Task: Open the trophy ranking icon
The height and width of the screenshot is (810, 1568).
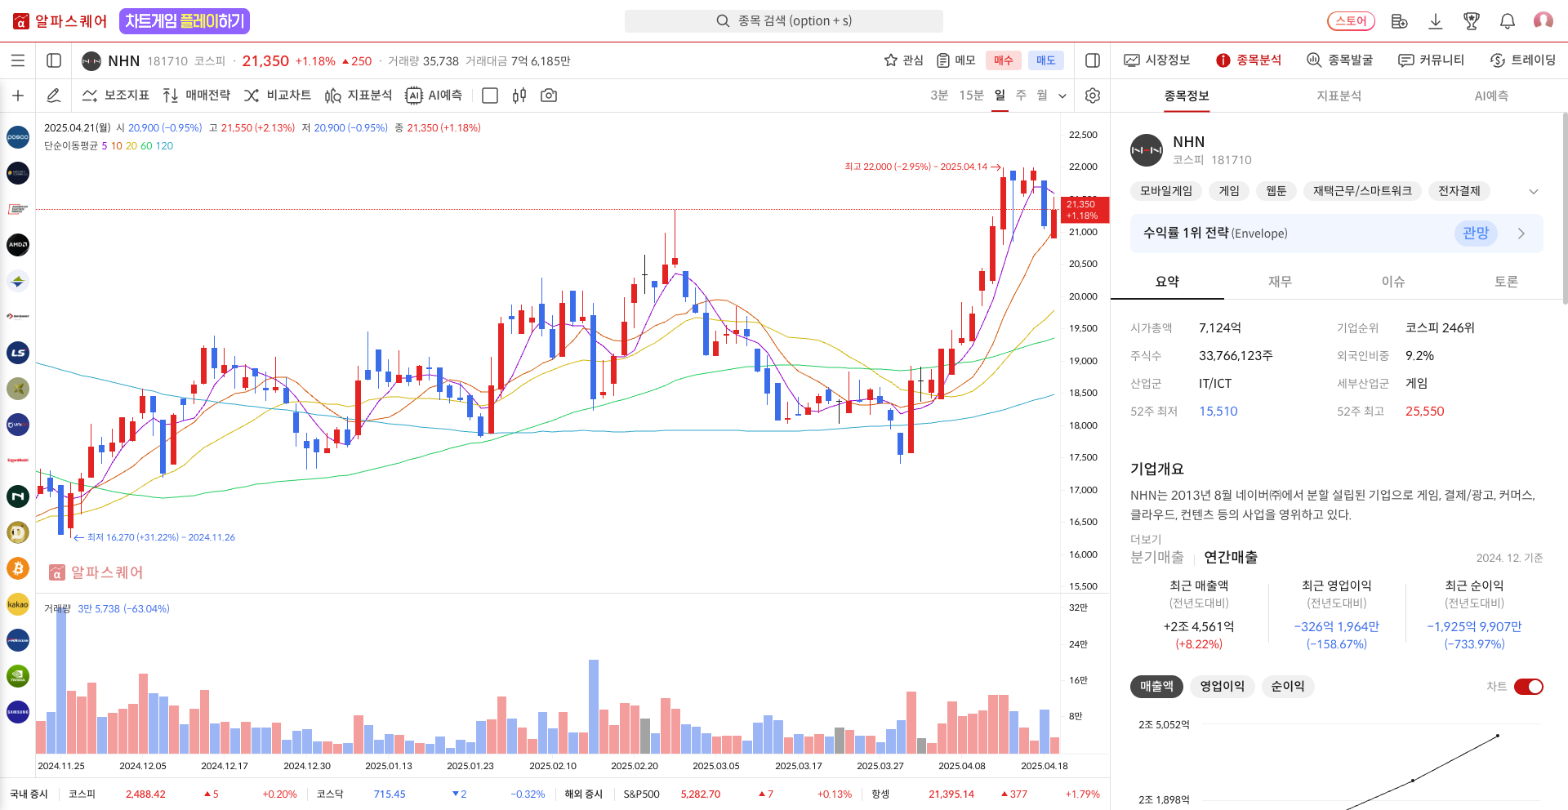Action: (1472, 21)
